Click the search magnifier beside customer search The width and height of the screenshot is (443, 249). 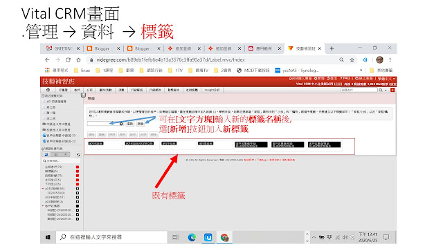[381, 90]
